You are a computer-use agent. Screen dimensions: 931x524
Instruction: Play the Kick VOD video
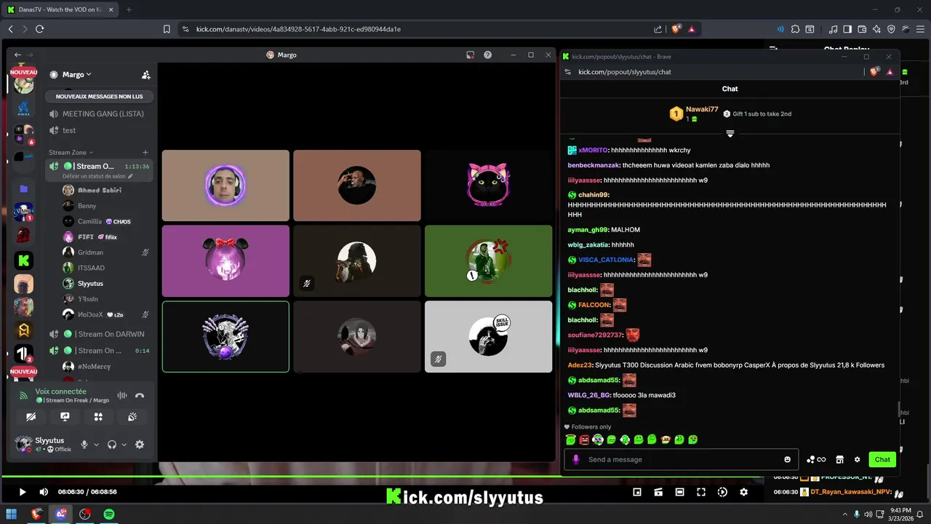tap(22, 492)
